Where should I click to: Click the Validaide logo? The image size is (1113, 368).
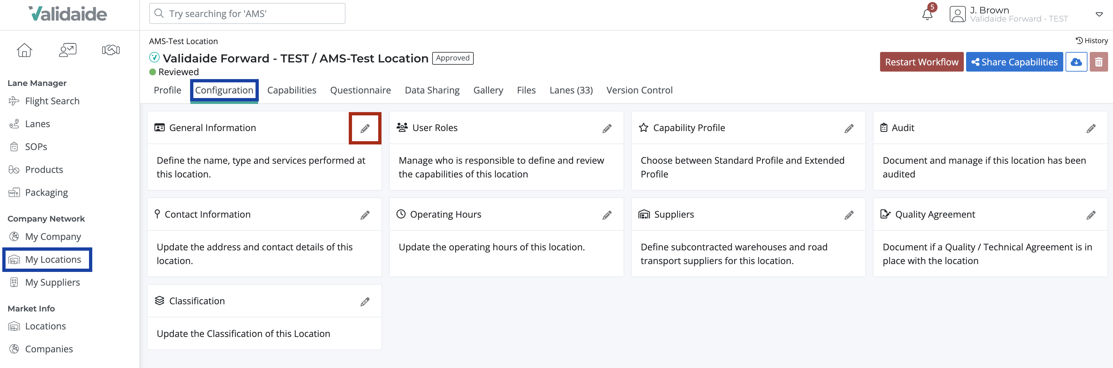tap(68, 14)
